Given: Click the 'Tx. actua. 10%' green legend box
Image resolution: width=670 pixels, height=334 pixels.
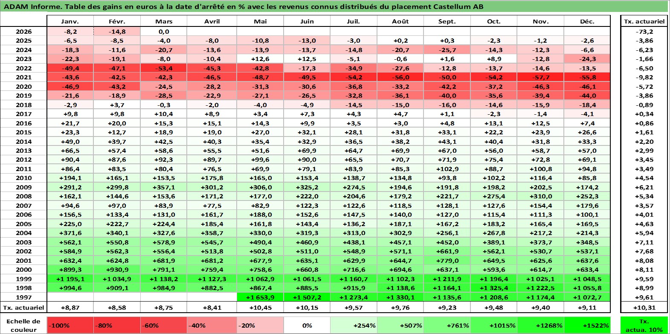Looking at the screenshot, I should (644, 325).
